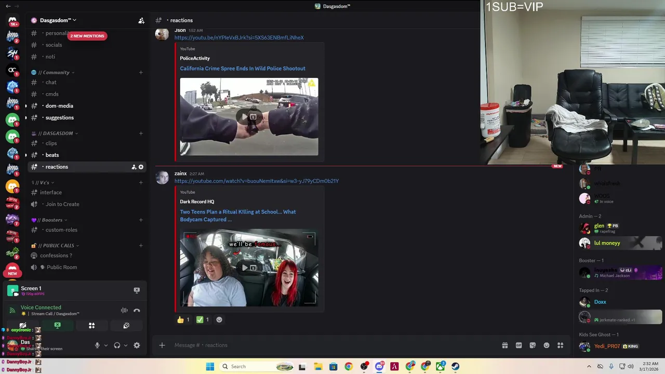Open the GIF picker
The image size is (665, 374).
pos(518,345)
